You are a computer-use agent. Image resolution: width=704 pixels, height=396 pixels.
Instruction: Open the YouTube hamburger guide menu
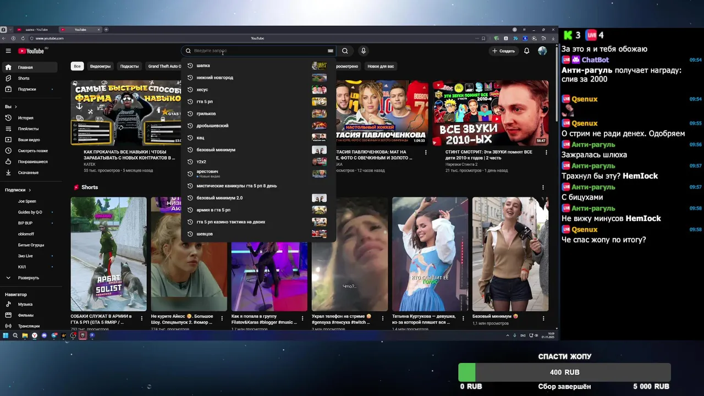click(8, 51)
